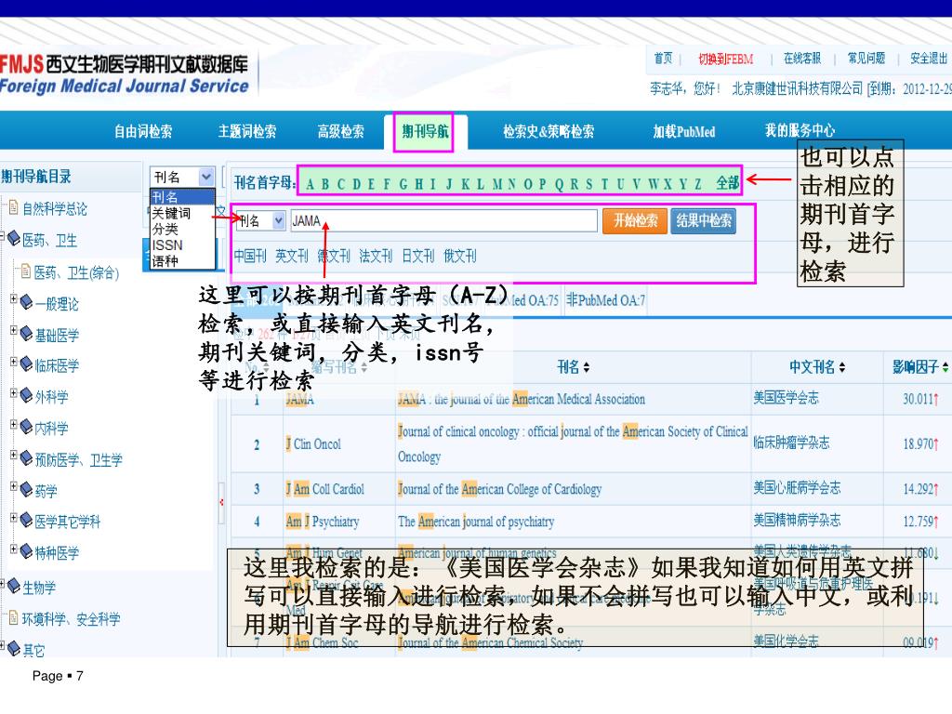Click the 特种医学 book icon
Screen dimensions: 952x714
coord(26,550)
